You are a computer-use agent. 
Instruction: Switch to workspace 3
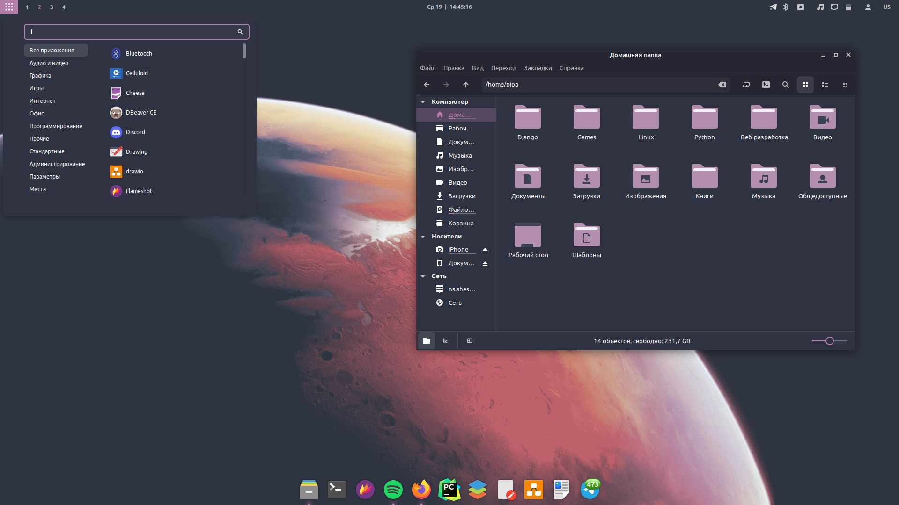[x=52, y=7]
